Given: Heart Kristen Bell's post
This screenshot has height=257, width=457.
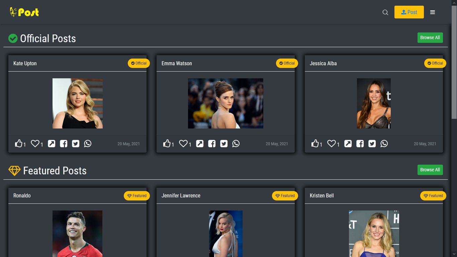Looking at the screenshot, I should pos(331,256).
